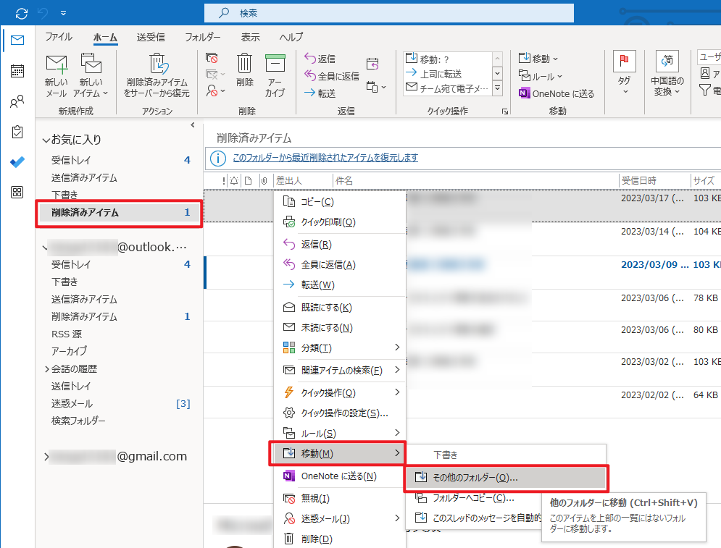This screenshot has width=721, height=548.
Task: Open the ルール dropdown in the ribbon
Action: 541,76
